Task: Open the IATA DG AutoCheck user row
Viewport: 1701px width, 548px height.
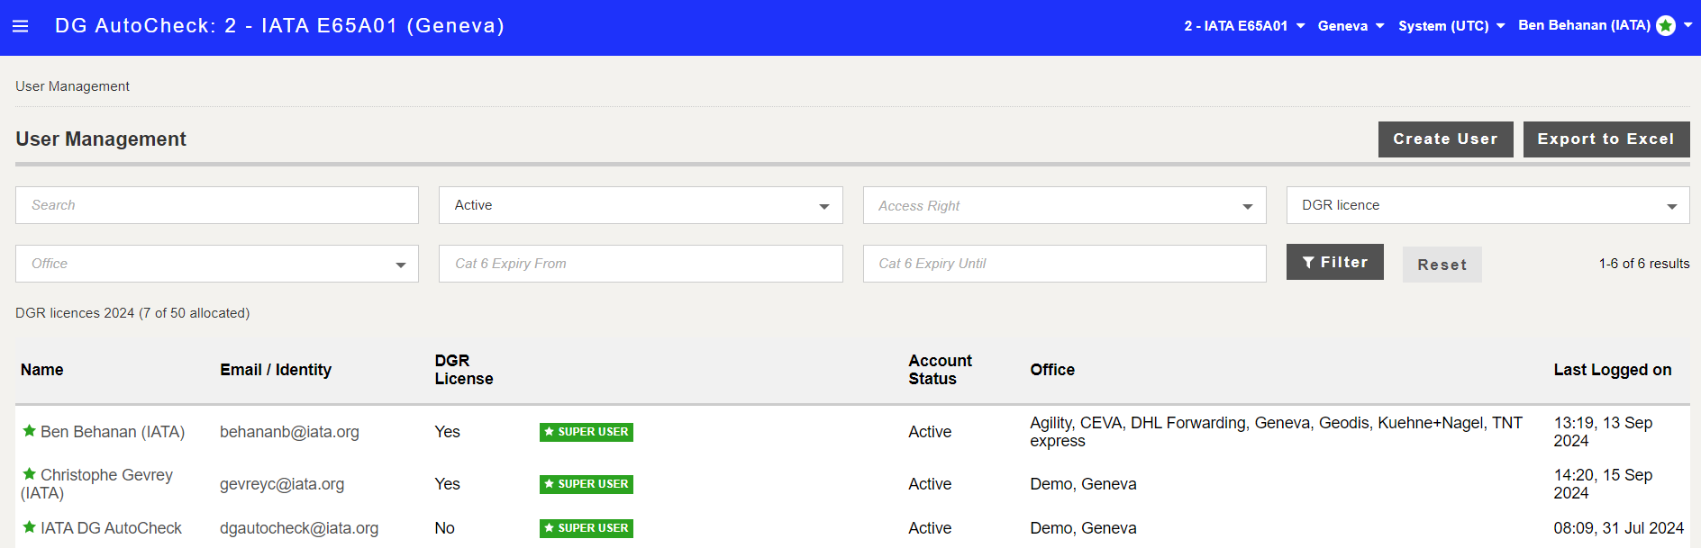Action: point(852,528)
